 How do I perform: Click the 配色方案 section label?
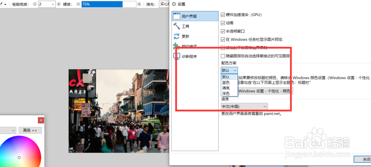tap(229, 63)
